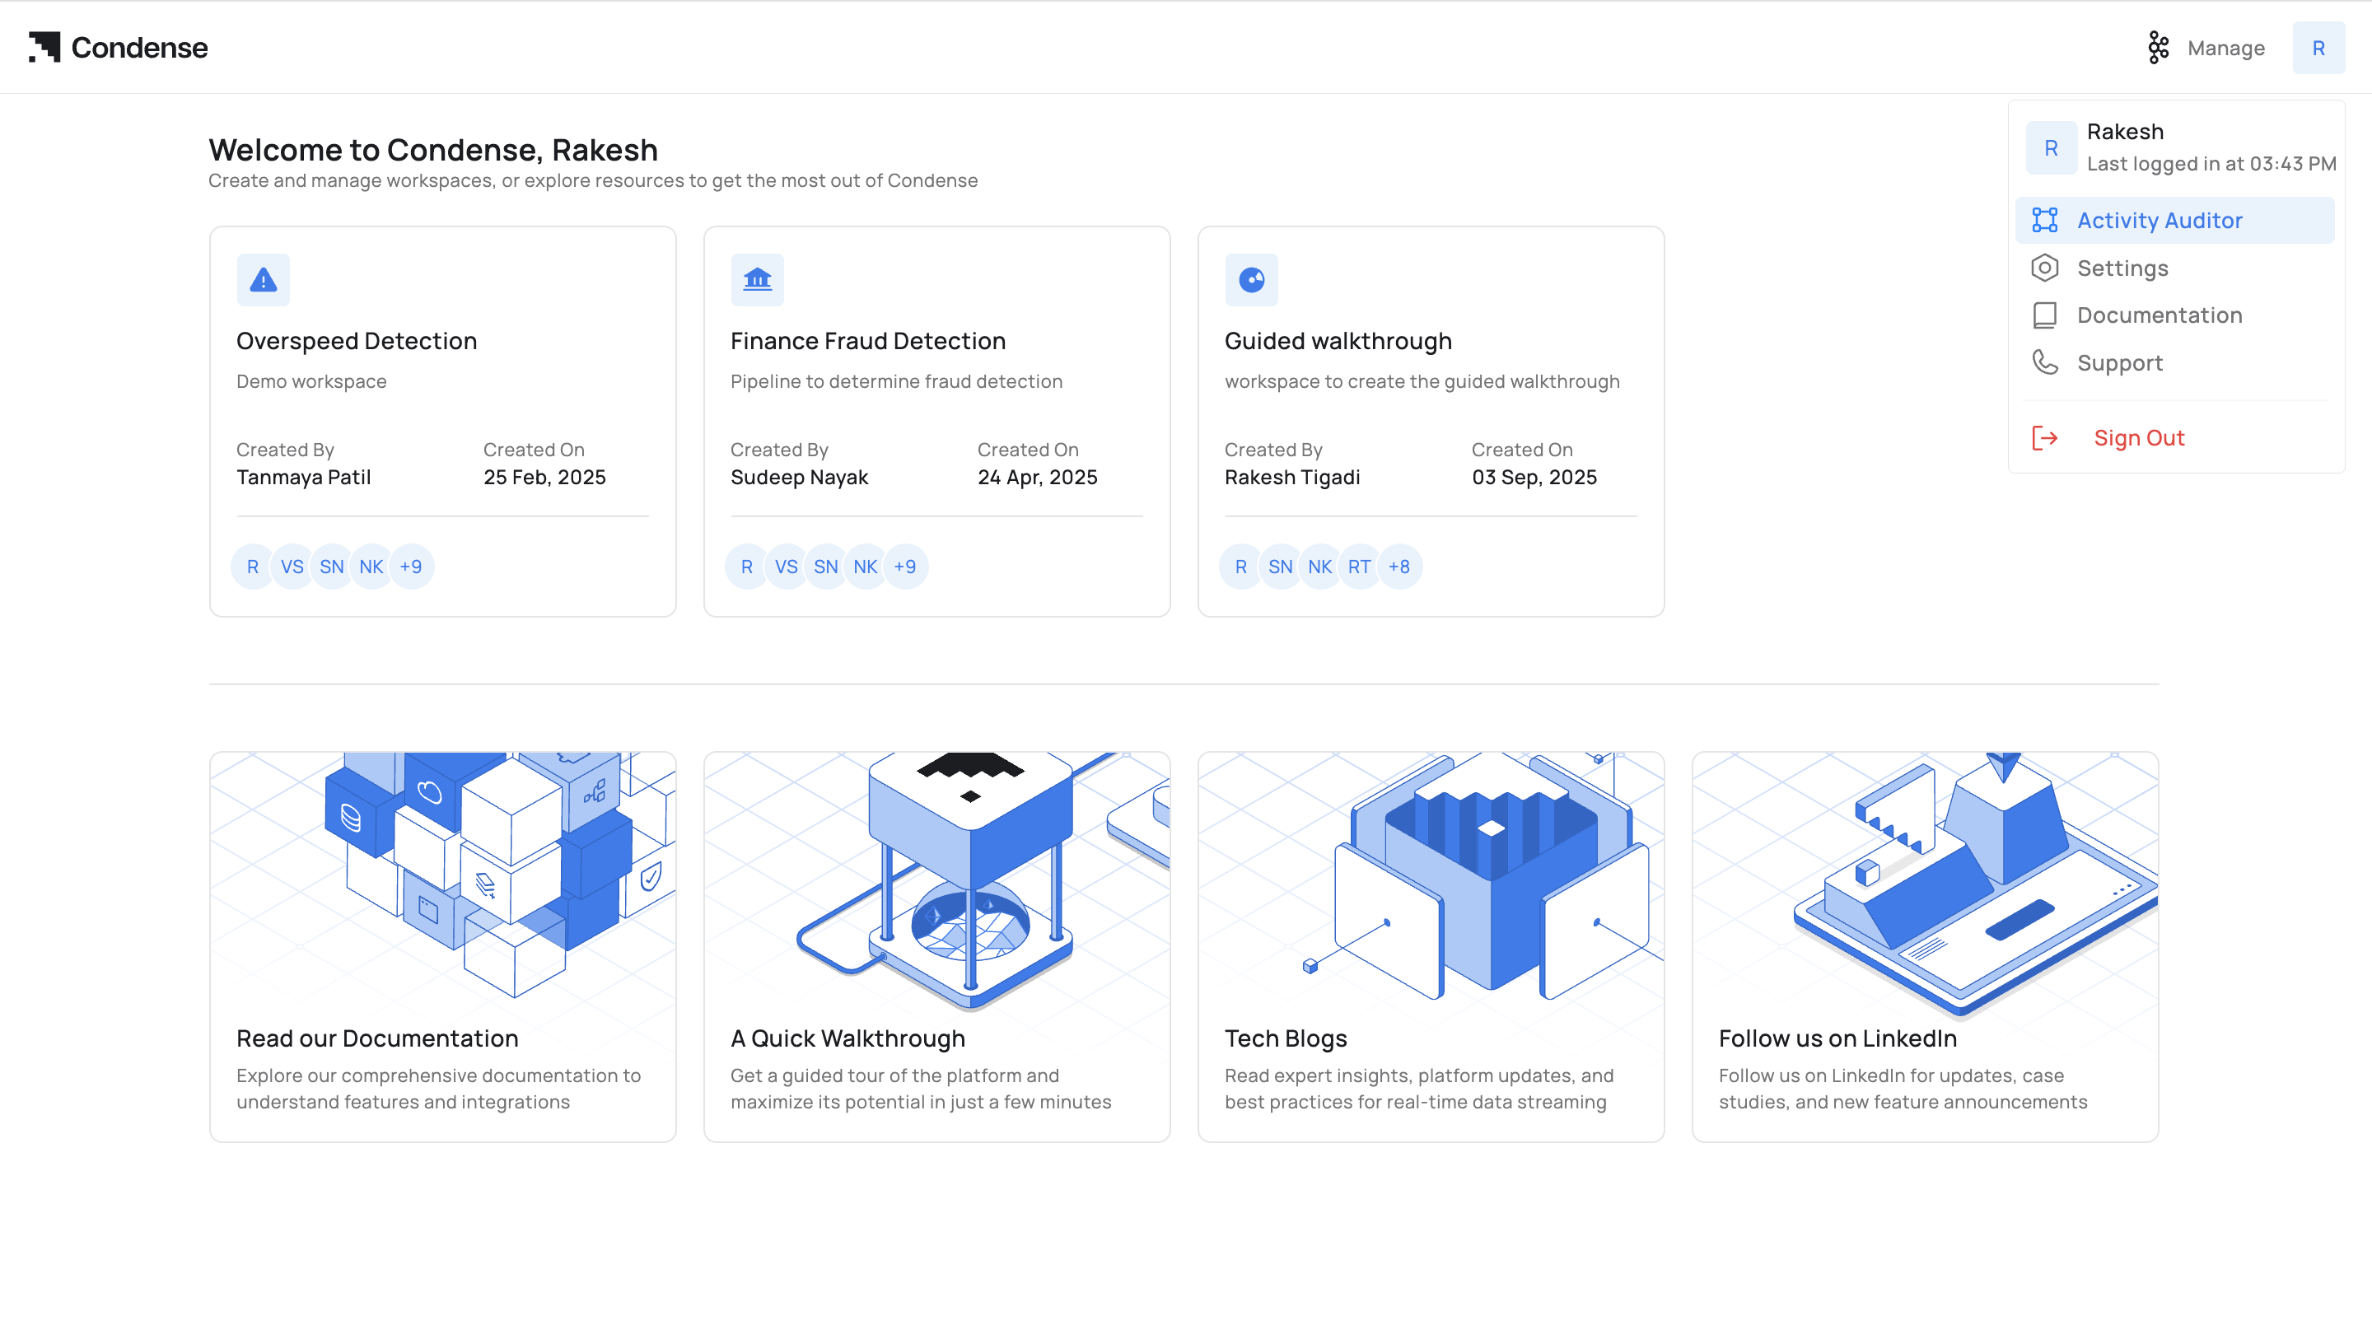Click the Sign Out option

2138,438
